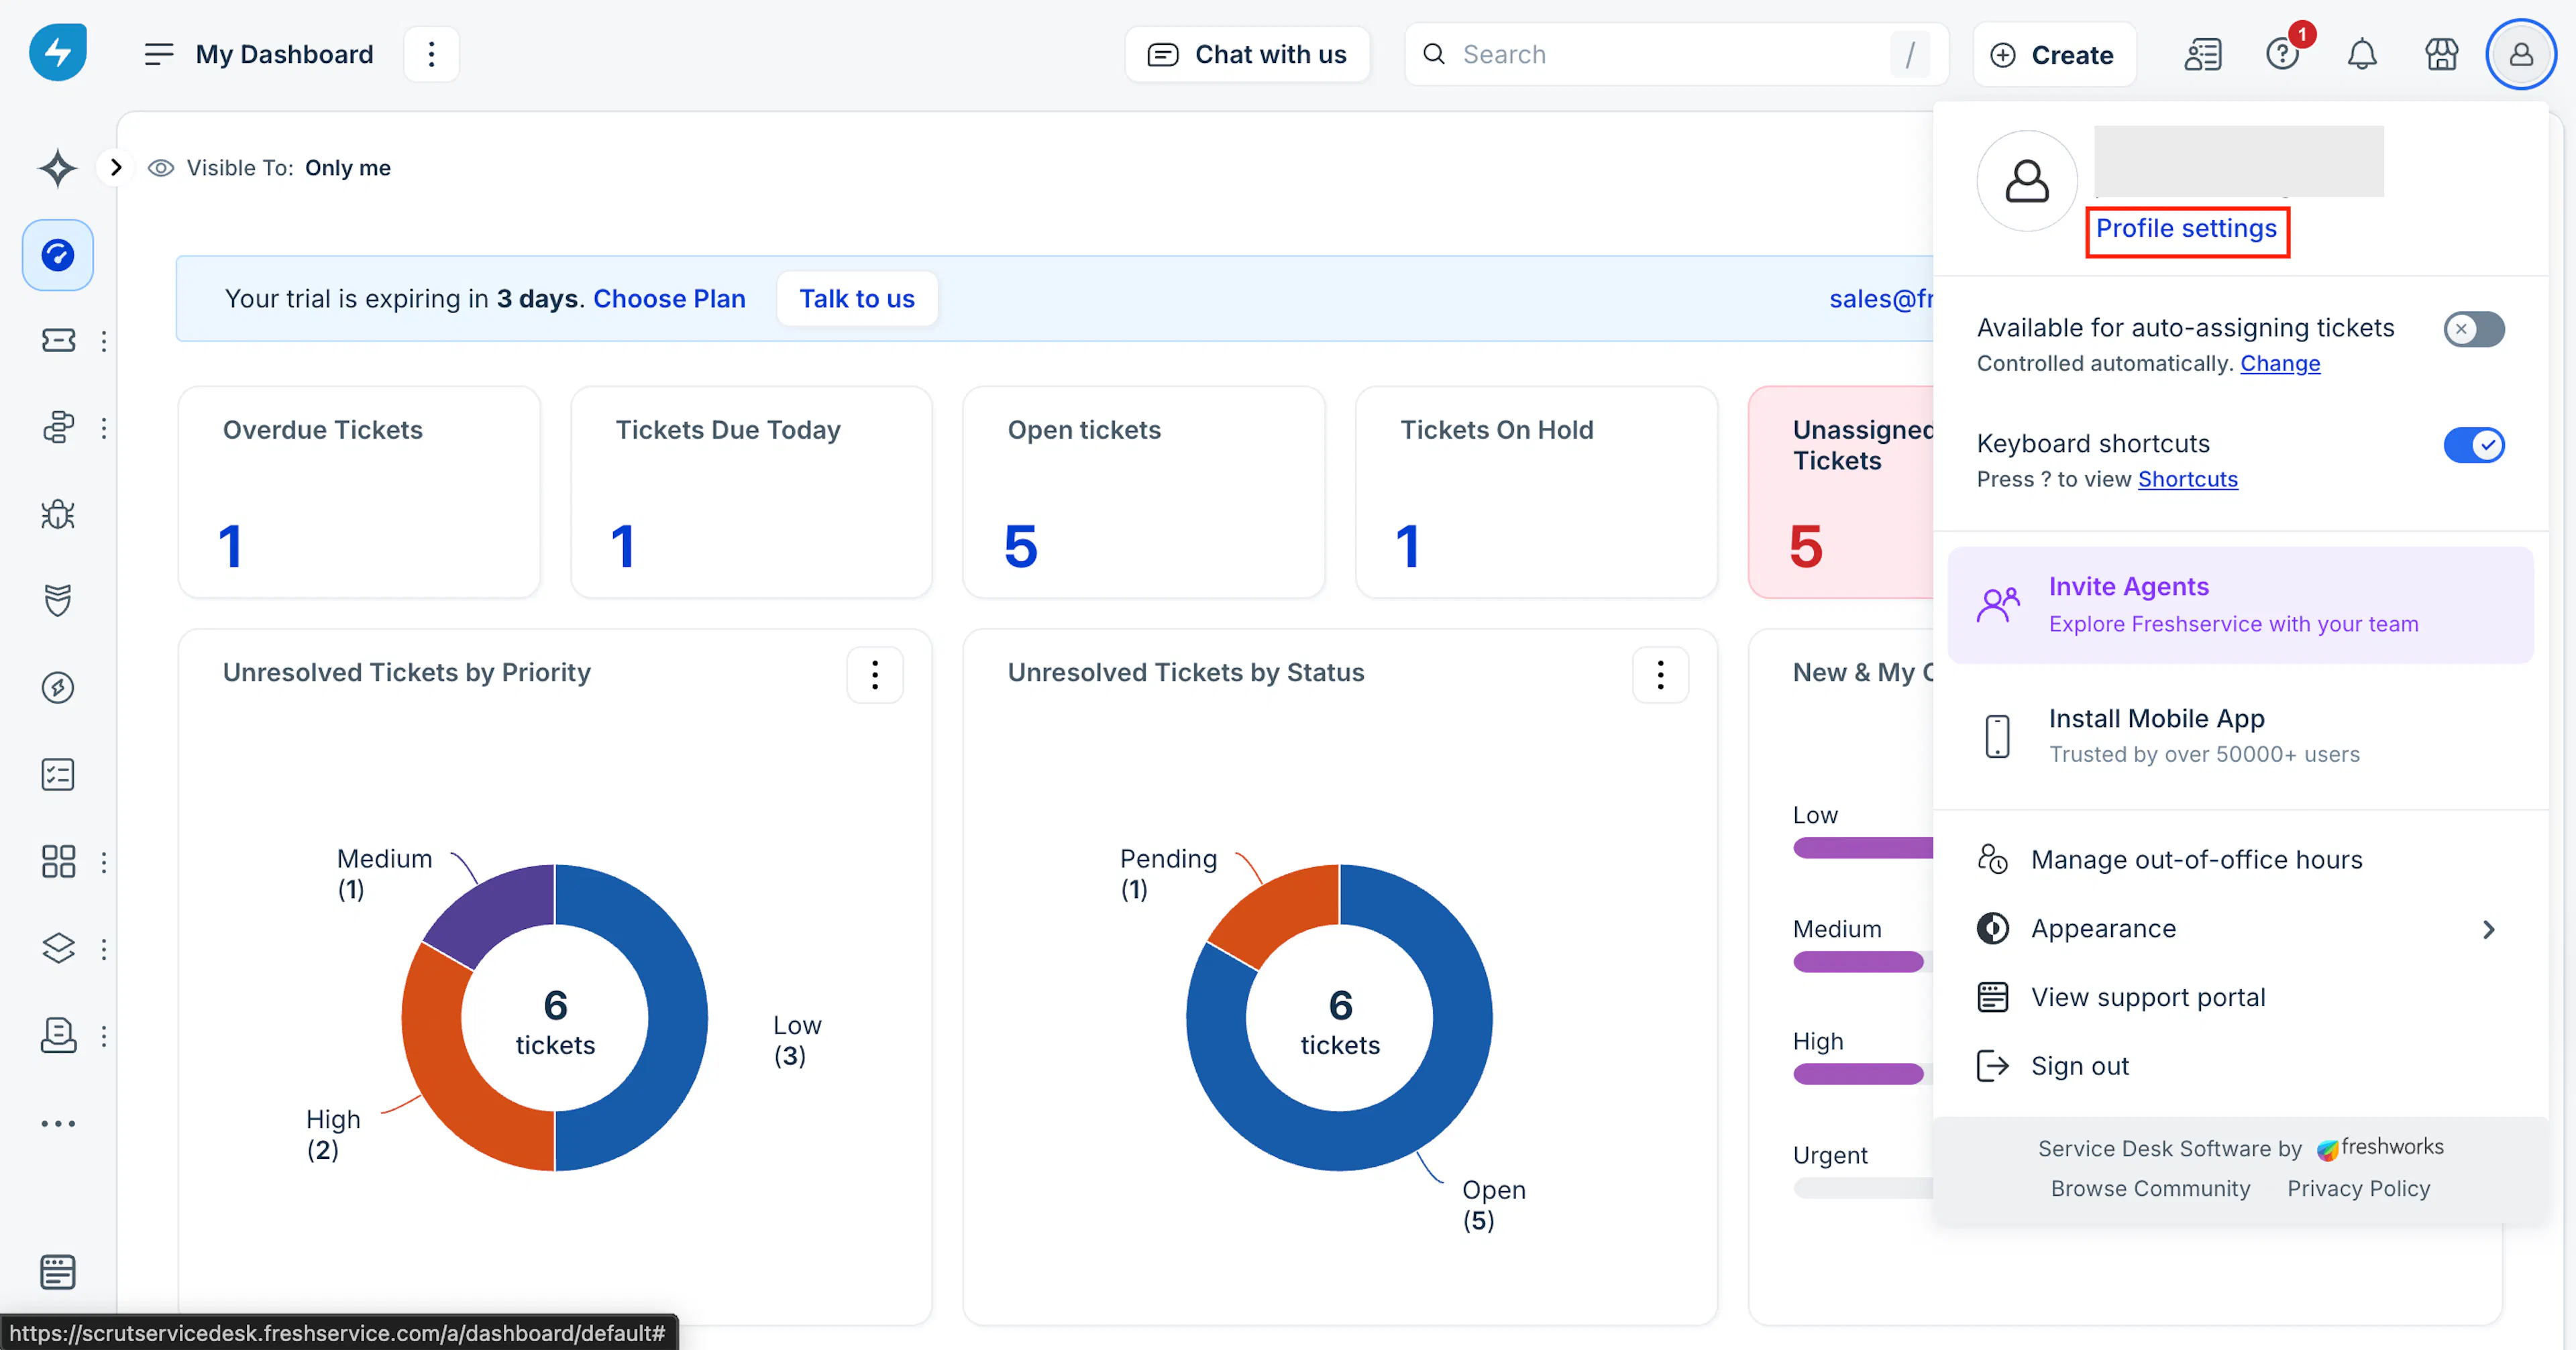
Task: Toggle available for auto-assigning tickets switch
Action: [2473, 329]
